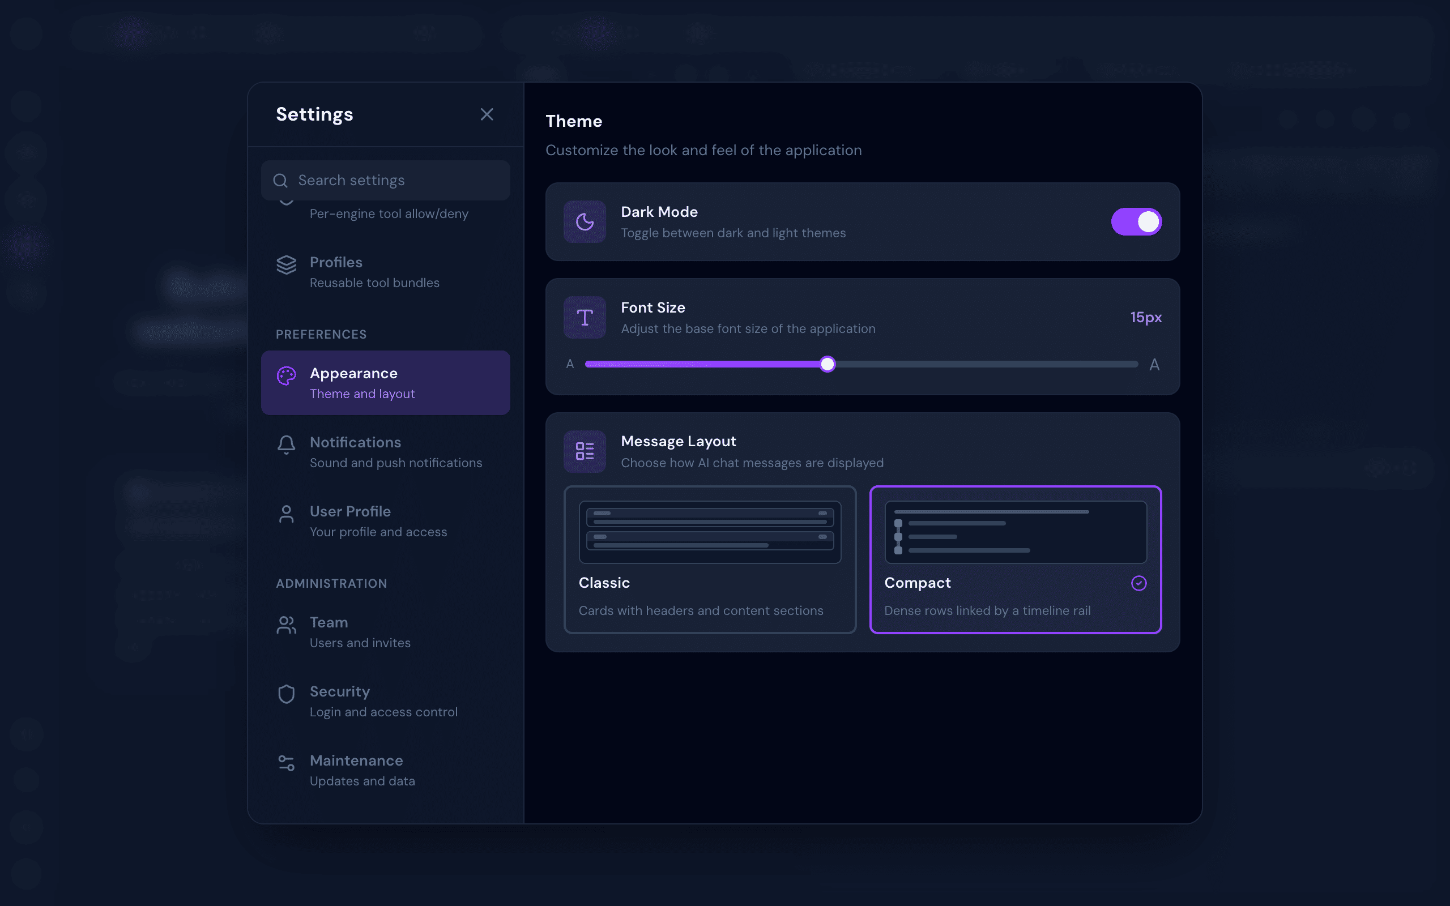Select the Classic message layout card
This screenshot has width=1450, height=906.
tap(710, 559)
